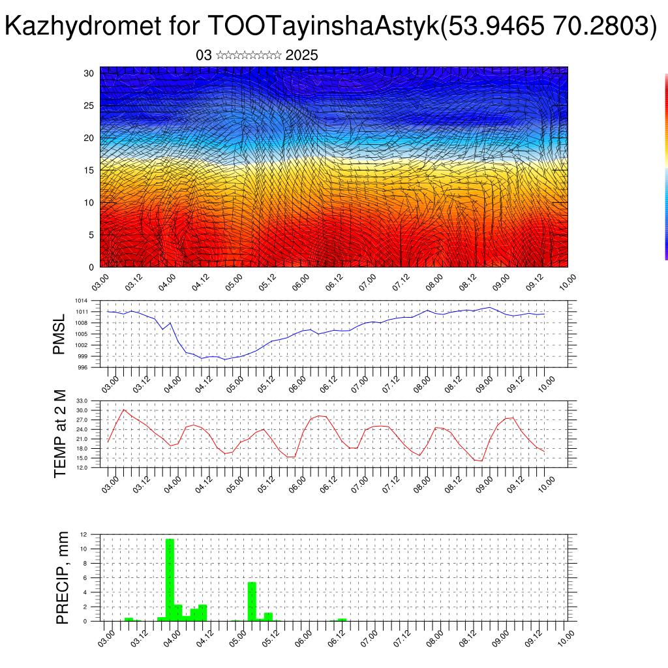Click the Kazhydromet for TOOTayinshaAstyk chart title
Image resolution: width=668 pixels, height=668 pixels.
click(331, 25)
